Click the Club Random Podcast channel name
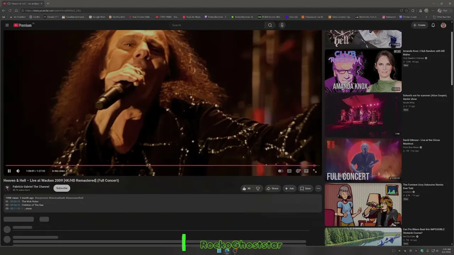This screenshot has height=255, width=454. point(414,58)
